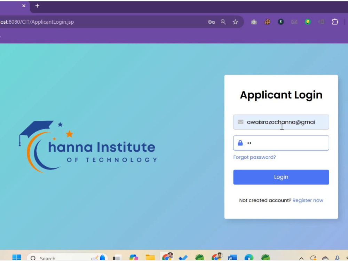The image size is (348, 261).
Task: Click the taskbar Search box
Action: [x=67, y=258]
